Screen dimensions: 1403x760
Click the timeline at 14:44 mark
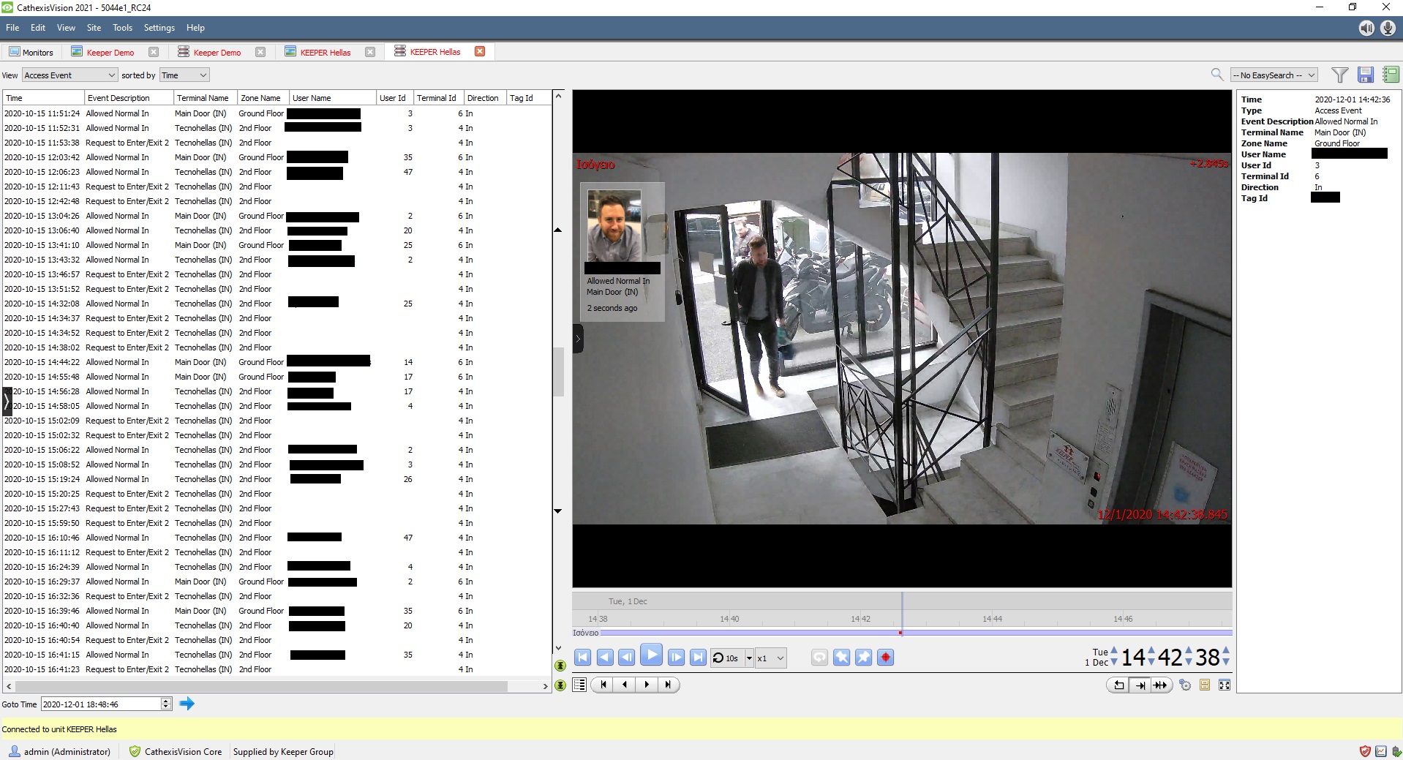[992, 619]
